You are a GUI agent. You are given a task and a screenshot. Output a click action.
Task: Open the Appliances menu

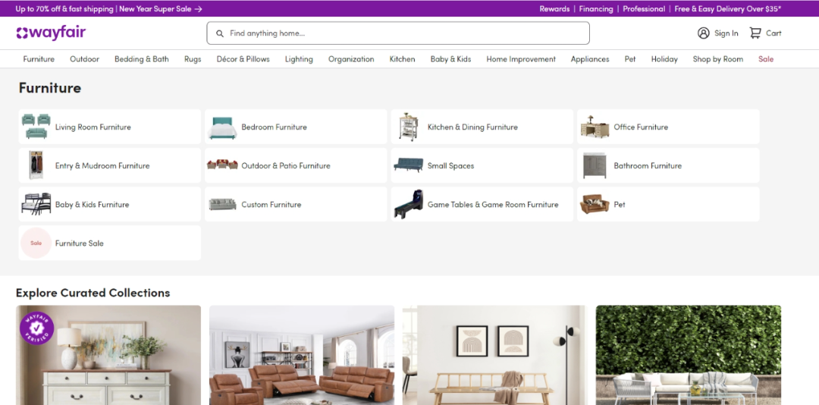590,59
